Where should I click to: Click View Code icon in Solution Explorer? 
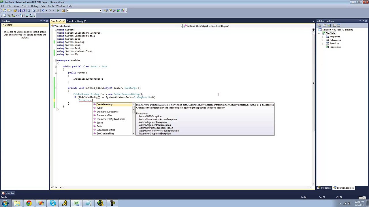click(335, 25)
